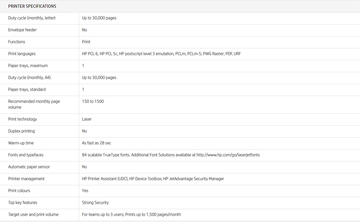
Task: Click the HP Printer Assistant (UDC) text
Action: click(x=105, y=179)
